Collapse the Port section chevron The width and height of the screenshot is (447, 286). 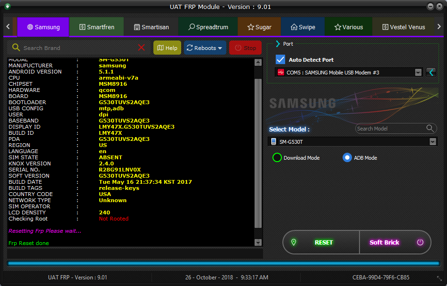(278, 44)
